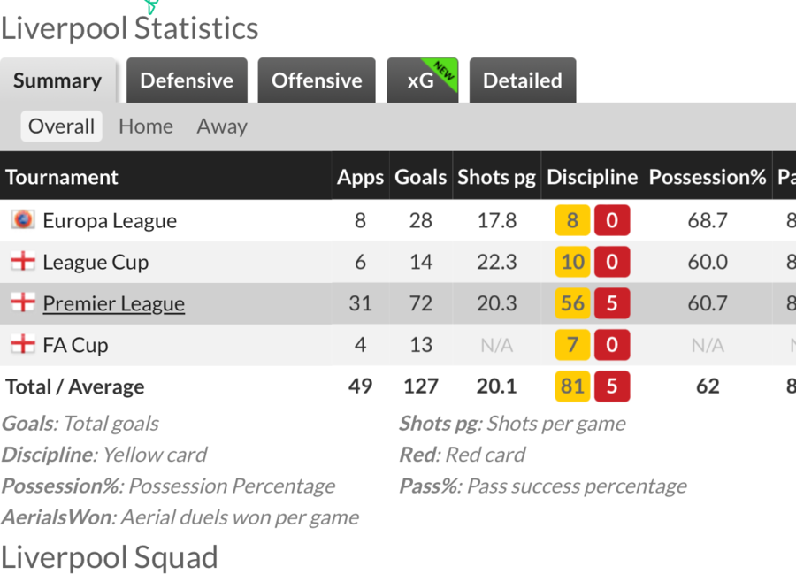Click Premier League yellow card badge 56
Screen dimensions: 796x574
572,303
